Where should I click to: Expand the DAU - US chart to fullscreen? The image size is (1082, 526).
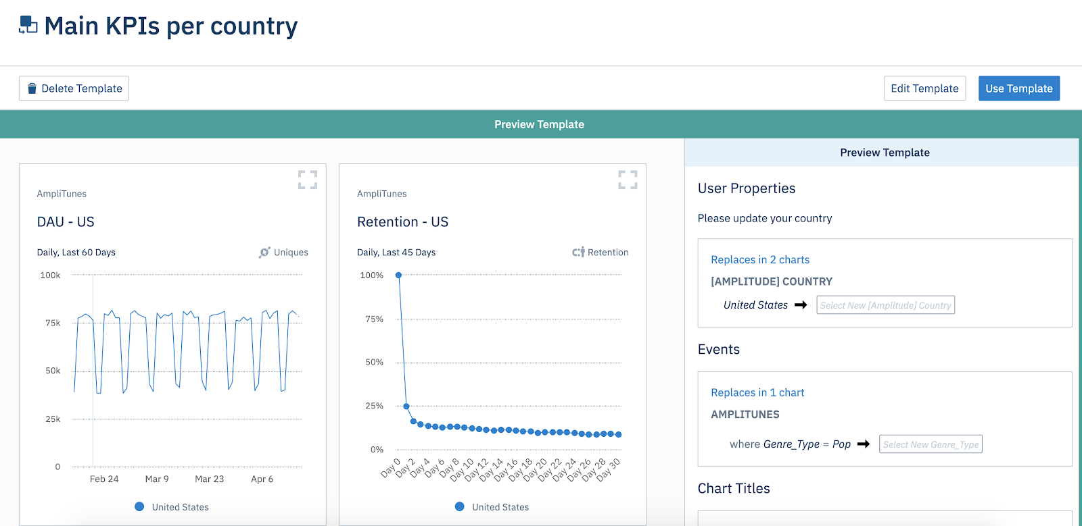[308, 180]
